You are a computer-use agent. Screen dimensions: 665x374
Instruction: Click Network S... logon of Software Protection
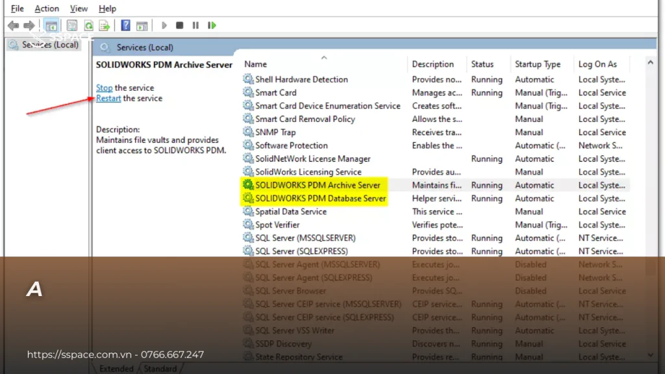(x=600, y=145)
